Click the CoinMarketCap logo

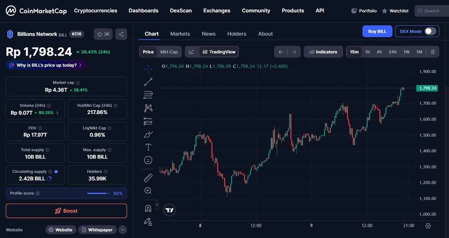click(36, 11)
